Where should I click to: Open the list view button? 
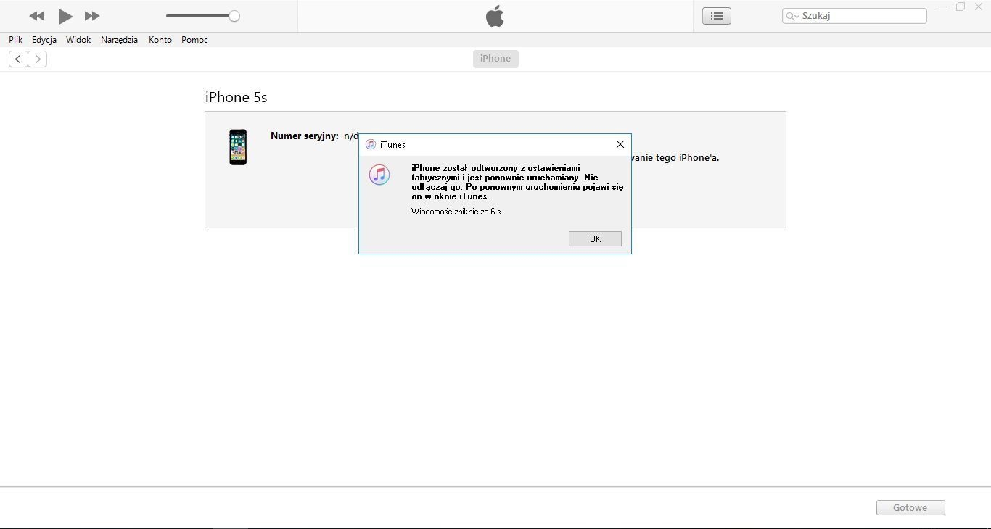pos(717,16)
